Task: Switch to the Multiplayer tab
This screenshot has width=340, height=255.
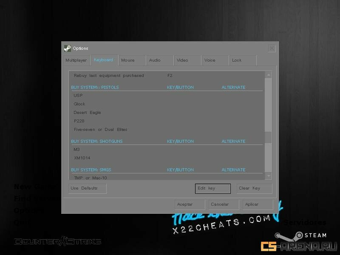Action: 76,60
